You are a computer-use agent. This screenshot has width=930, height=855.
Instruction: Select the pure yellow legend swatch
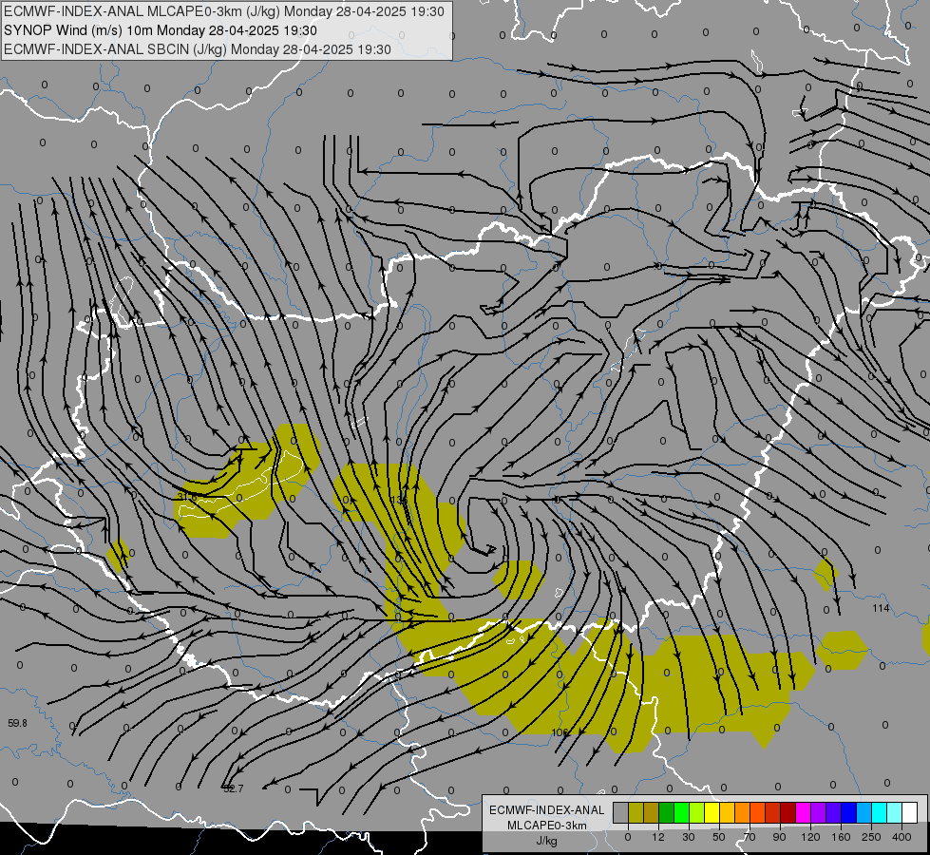click(712, 813)
